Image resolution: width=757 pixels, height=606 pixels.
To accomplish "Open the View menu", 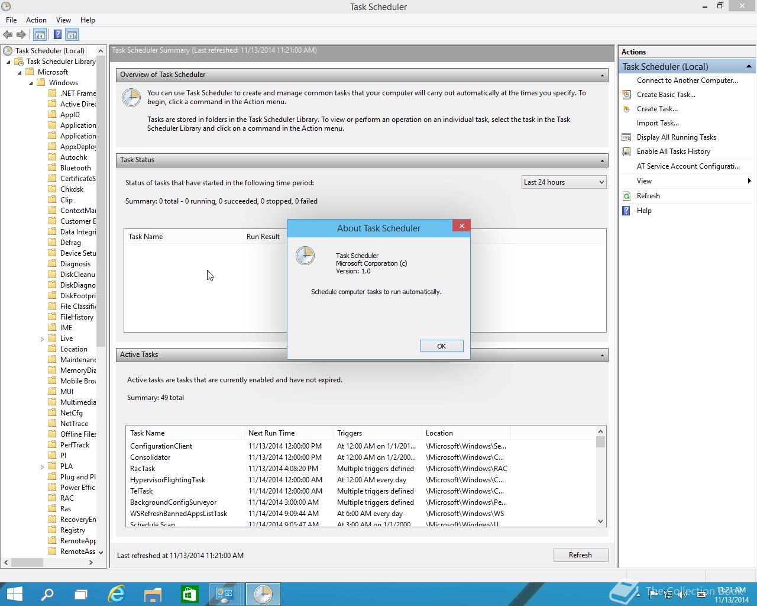I will tap(63, 20).
